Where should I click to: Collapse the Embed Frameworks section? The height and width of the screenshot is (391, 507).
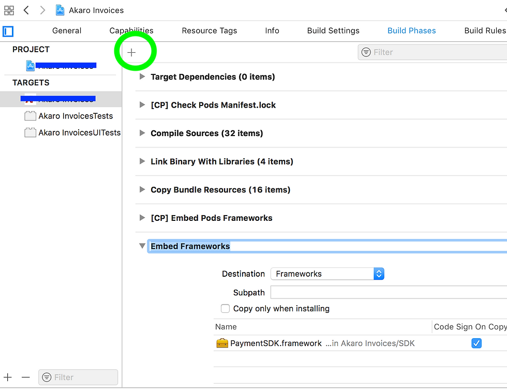[142, 246]
